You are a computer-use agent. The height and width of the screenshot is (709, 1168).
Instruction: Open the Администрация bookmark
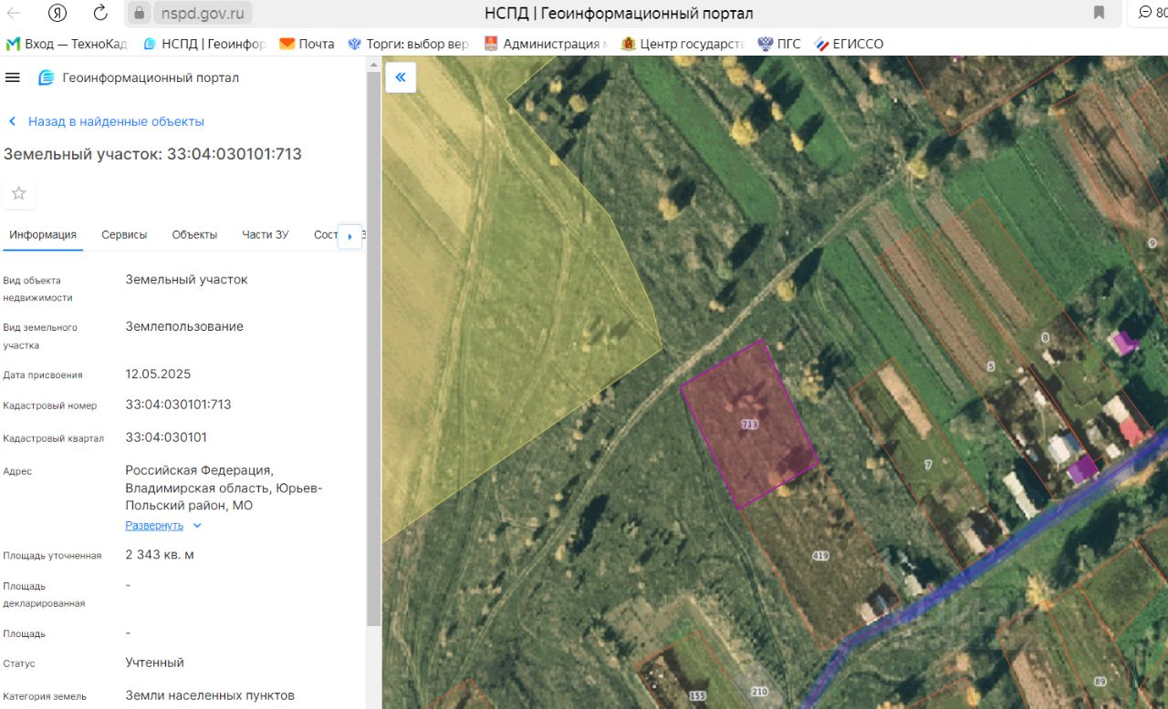click(x=545, y=44)
